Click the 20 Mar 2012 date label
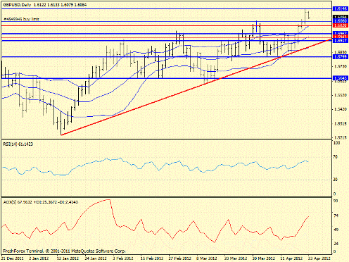 (x=236, y=258)
